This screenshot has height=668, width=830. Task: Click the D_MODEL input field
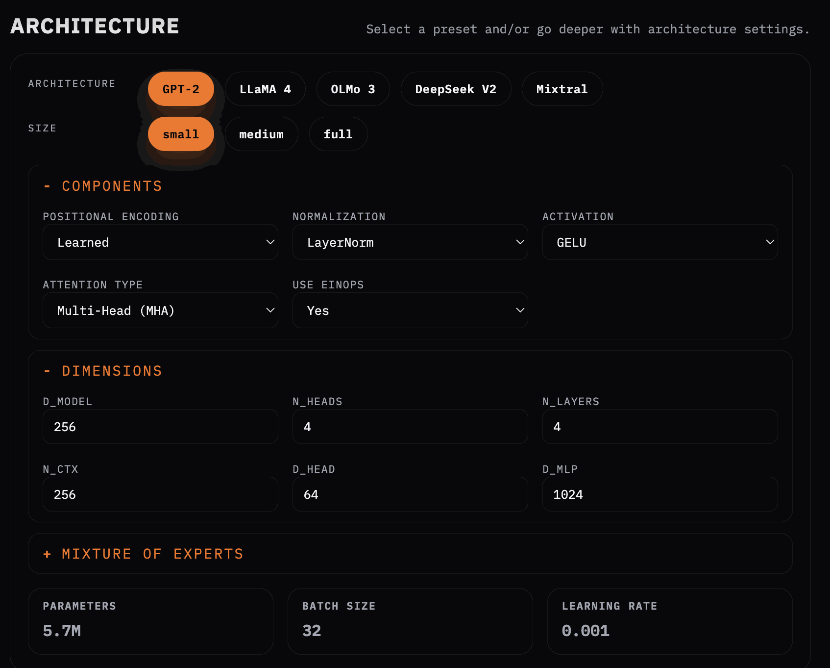click(x=160, y=427)
